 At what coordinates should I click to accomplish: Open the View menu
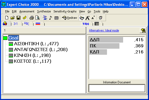(82, 12)
